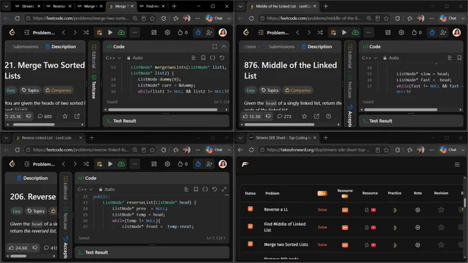
Task: Click address bar in Reverse Linked List window
Action: click(x=81, y=150)
